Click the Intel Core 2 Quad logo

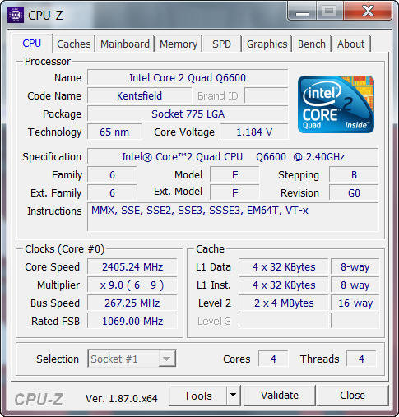336,104
